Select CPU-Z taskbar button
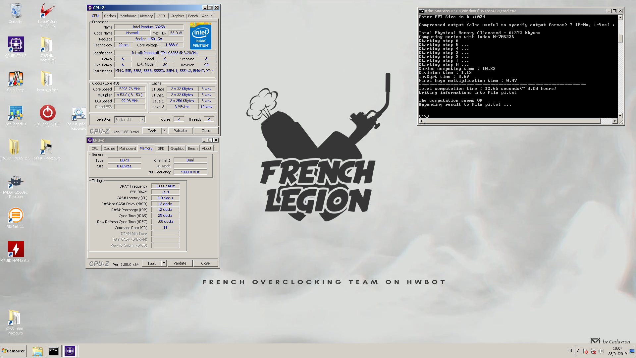The height and width of the screenshot is (358, 636). click(x=70, y=351)
